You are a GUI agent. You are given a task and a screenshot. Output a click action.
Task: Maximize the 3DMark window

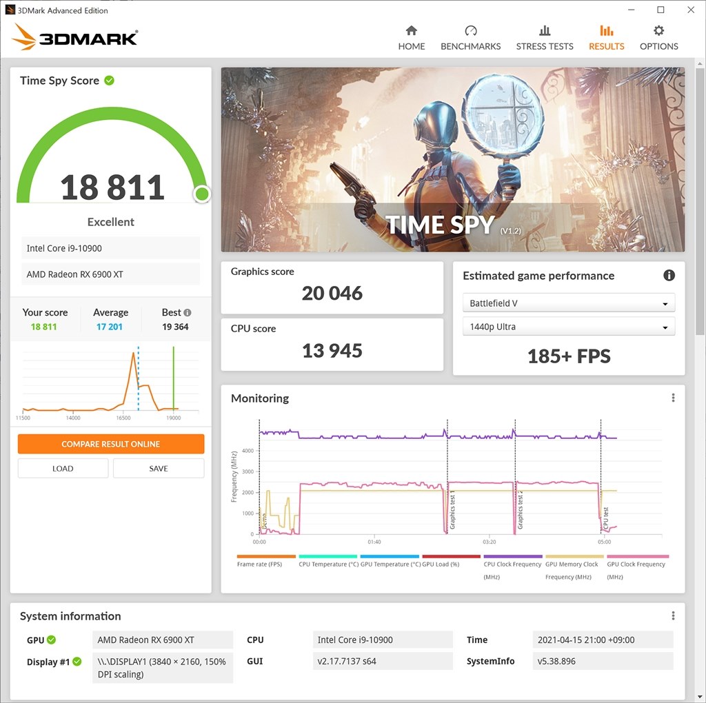tap(660, 10)
